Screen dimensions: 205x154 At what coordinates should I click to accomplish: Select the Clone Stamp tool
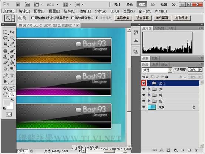click(x=5, y=57)
